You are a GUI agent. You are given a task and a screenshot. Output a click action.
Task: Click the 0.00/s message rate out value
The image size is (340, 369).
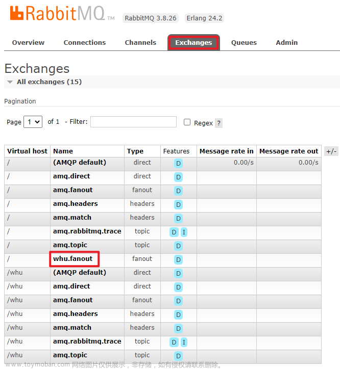pos(308,163)
